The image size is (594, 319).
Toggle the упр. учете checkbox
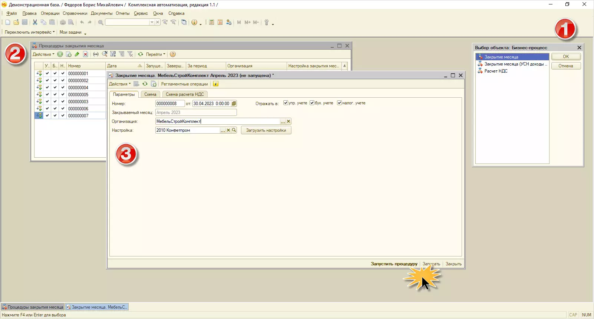coord(286,103)
